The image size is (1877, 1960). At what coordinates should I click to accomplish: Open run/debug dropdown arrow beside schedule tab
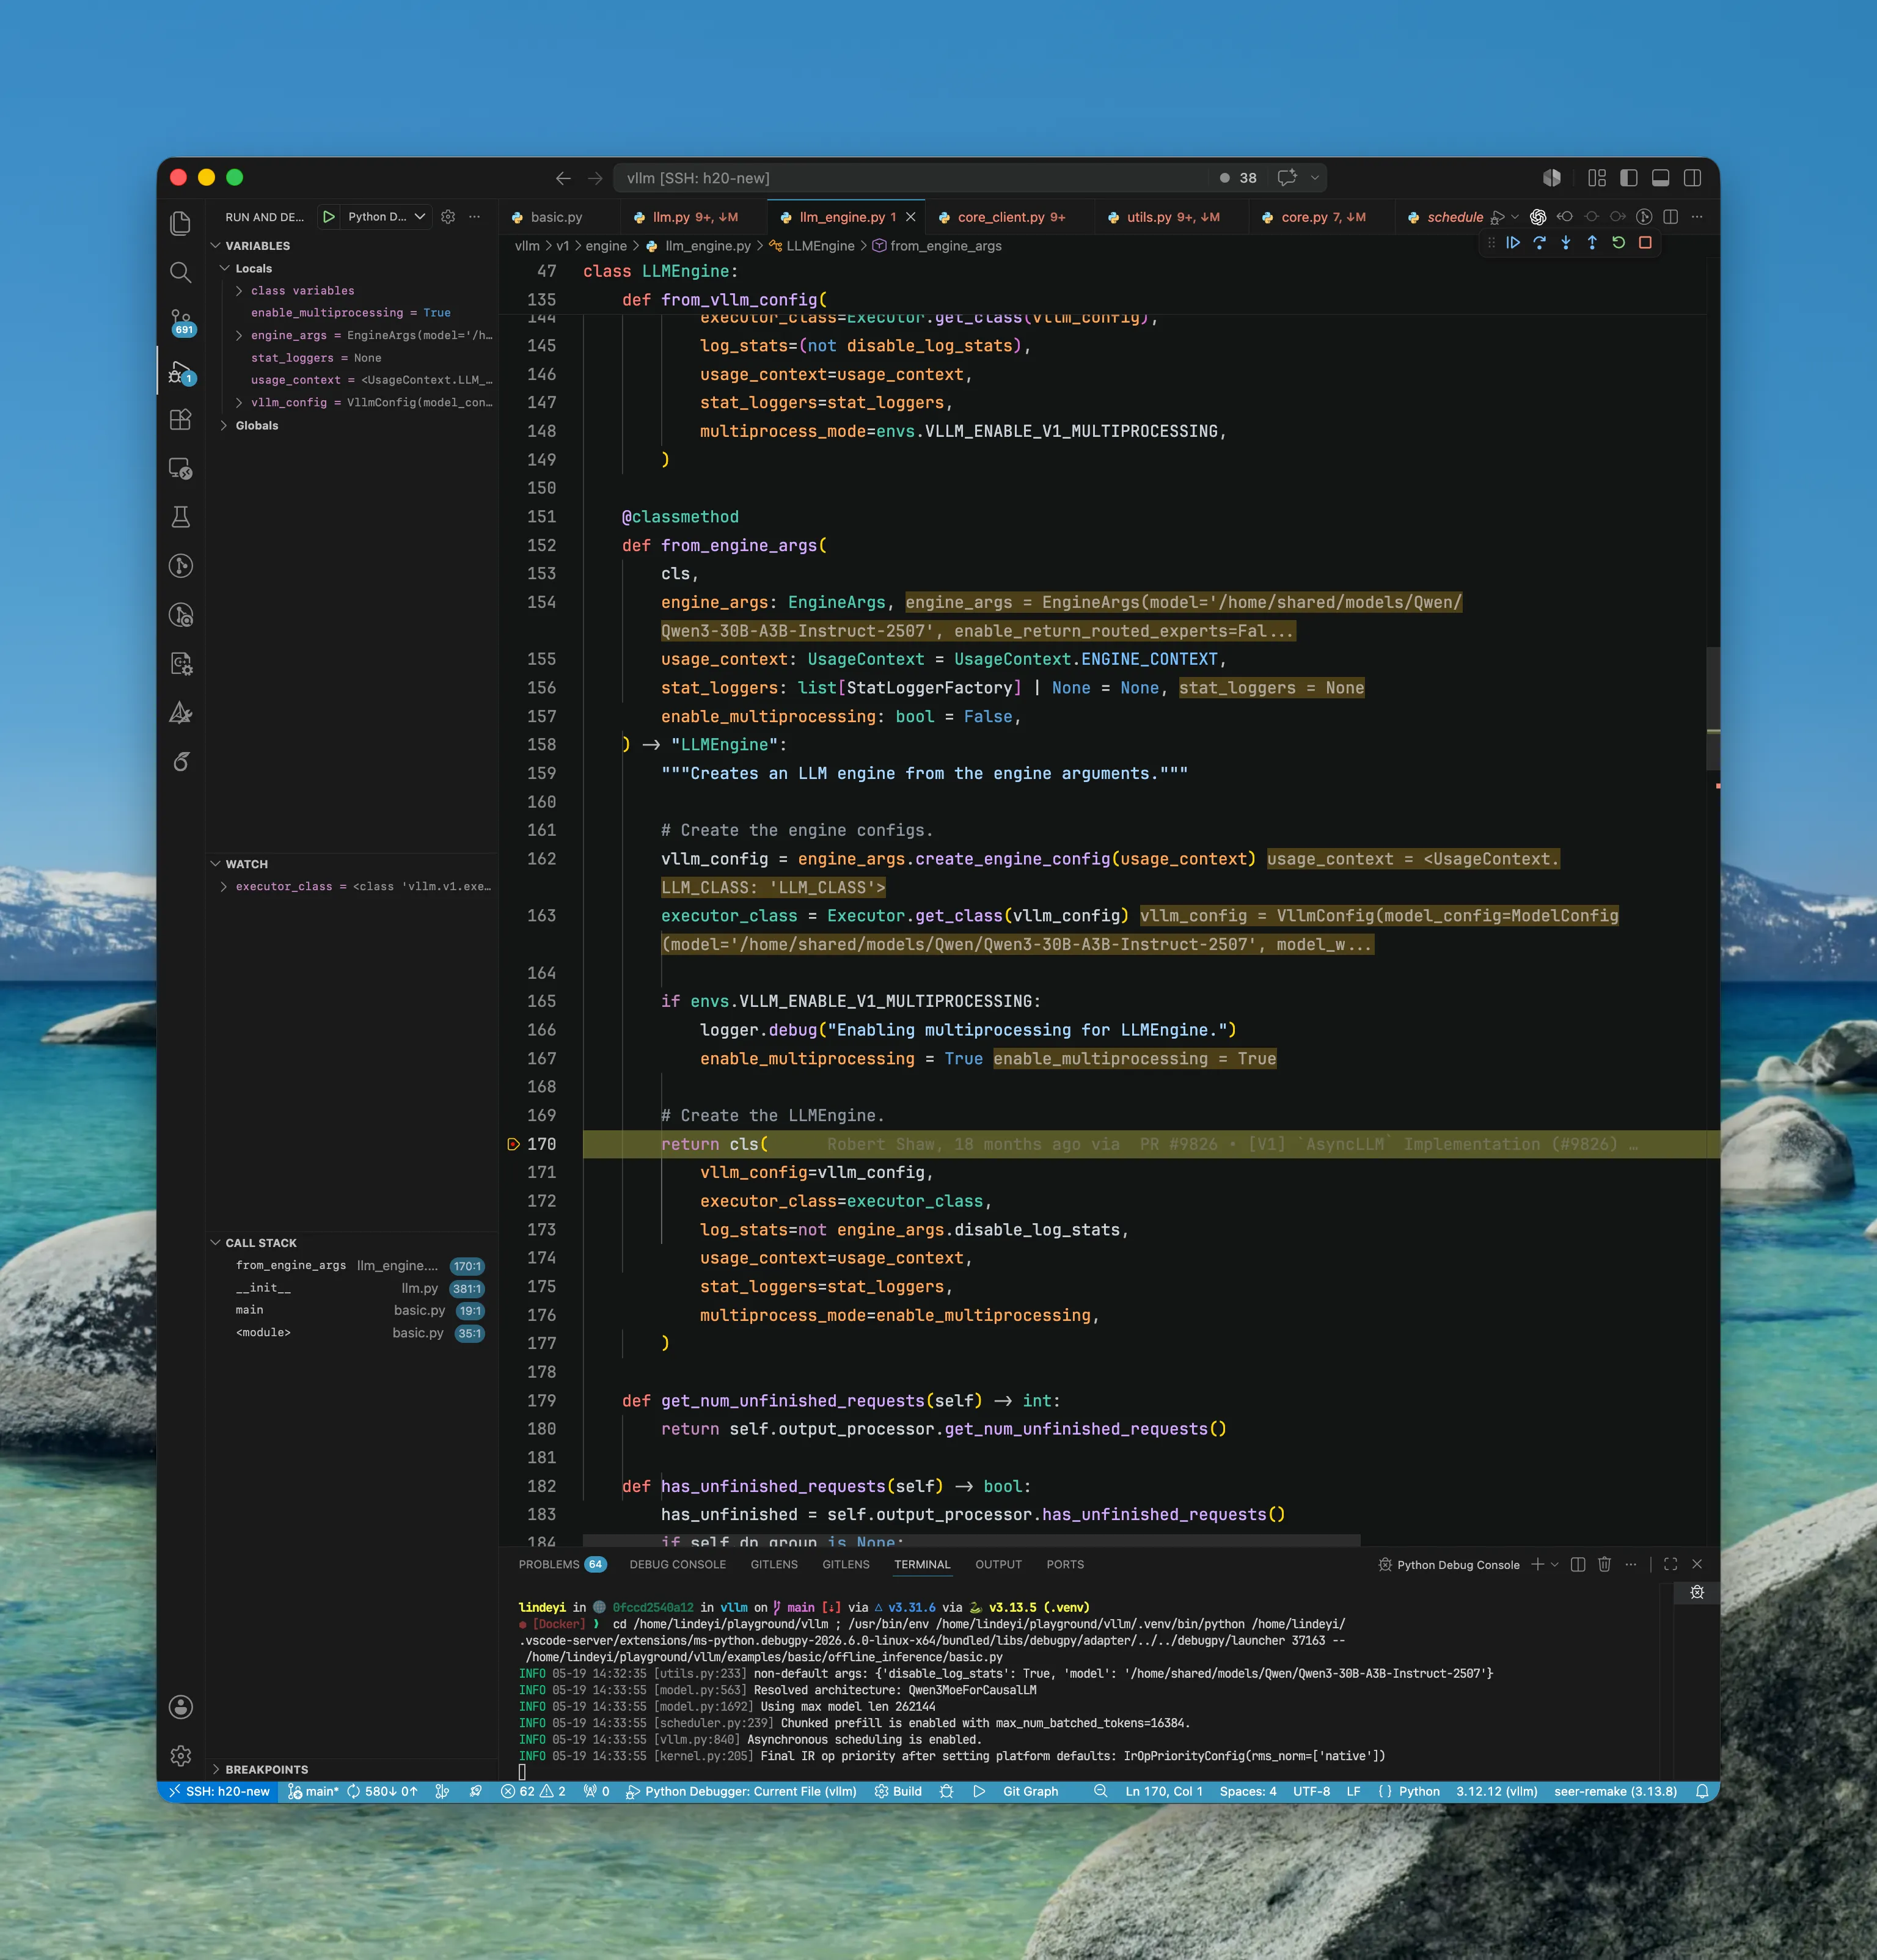tap(1515, 217)
